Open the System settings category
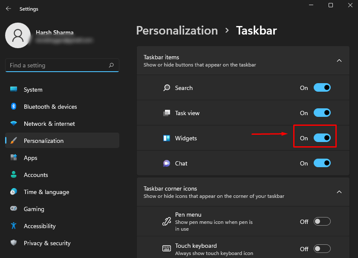This screenshot has width=358, height=258. pos(33,90)
